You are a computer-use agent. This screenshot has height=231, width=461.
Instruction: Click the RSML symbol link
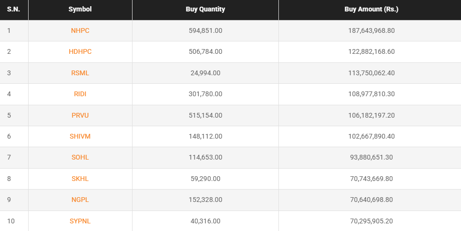[x=80, y=73]
